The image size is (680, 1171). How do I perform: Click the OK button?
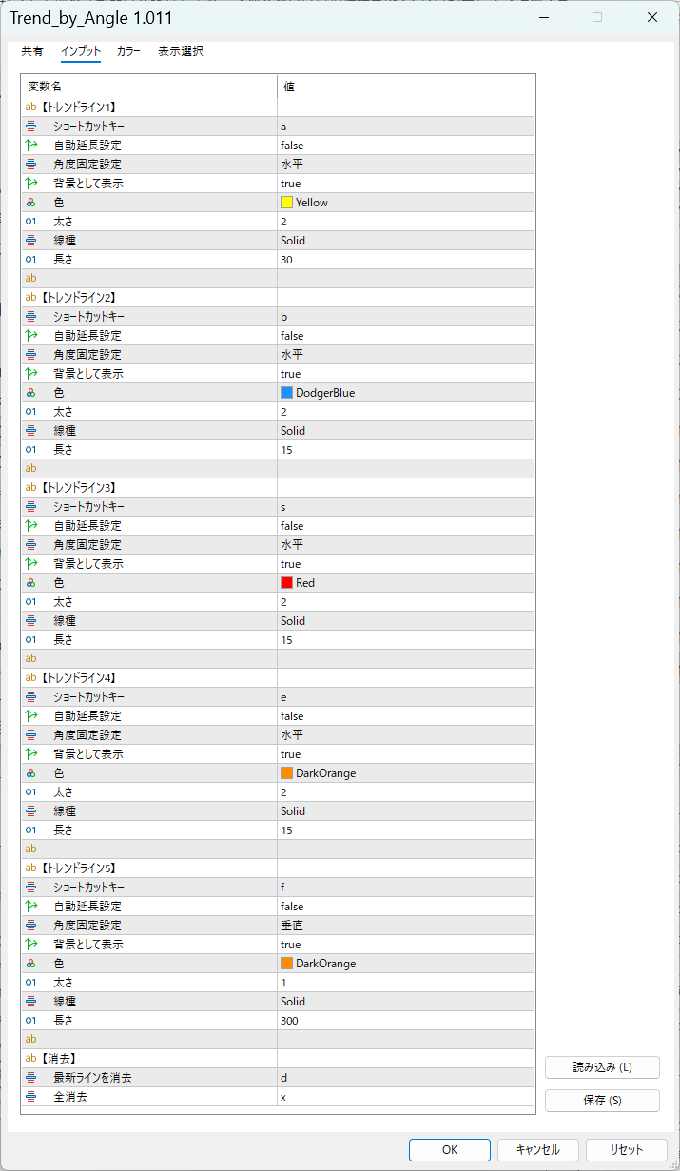[450, 1149]
